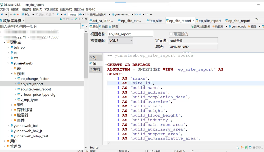Click the lock icon next to Auto
Viewport: 264px width, 152px height.
click(65, 15)
